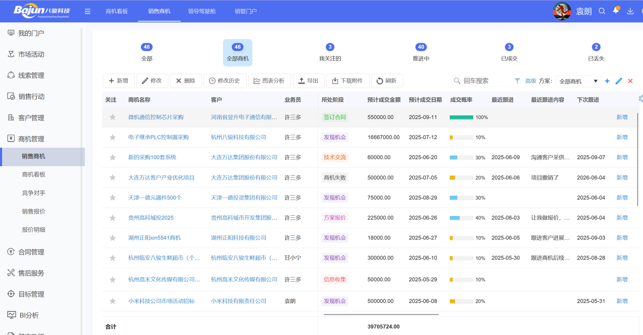643x335 pixels.
Task: Open 天津一德元器件500个 opportunity link
Action: pos(155,198)
